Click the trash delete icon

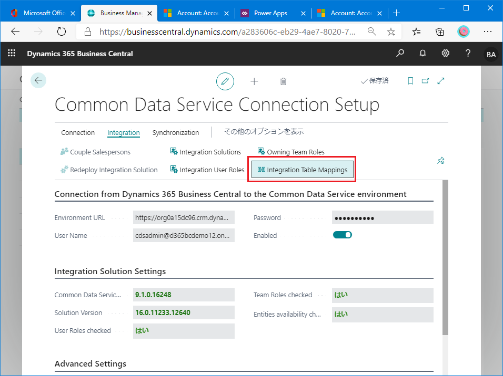click(x=283, y=81)
